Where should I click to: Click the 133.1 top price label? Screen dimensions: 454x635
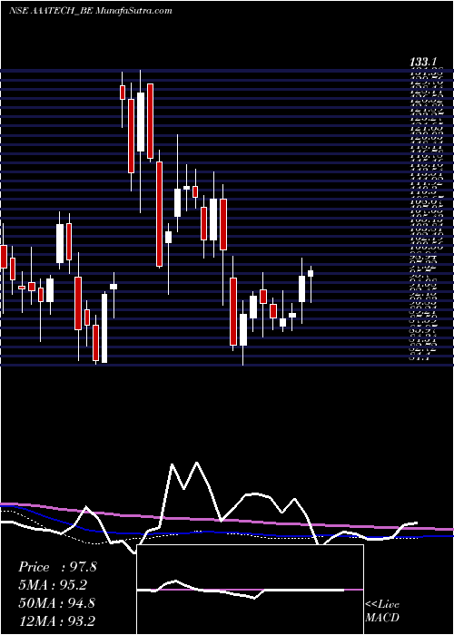tap(423, 62)
